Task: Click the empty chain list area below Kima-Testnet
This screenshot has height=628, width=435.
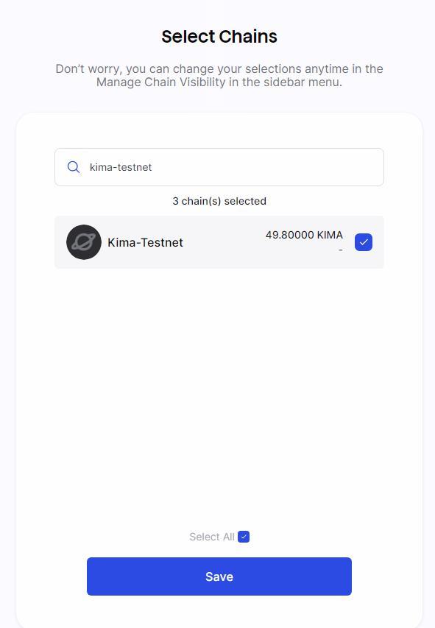Action: (219, 392)
